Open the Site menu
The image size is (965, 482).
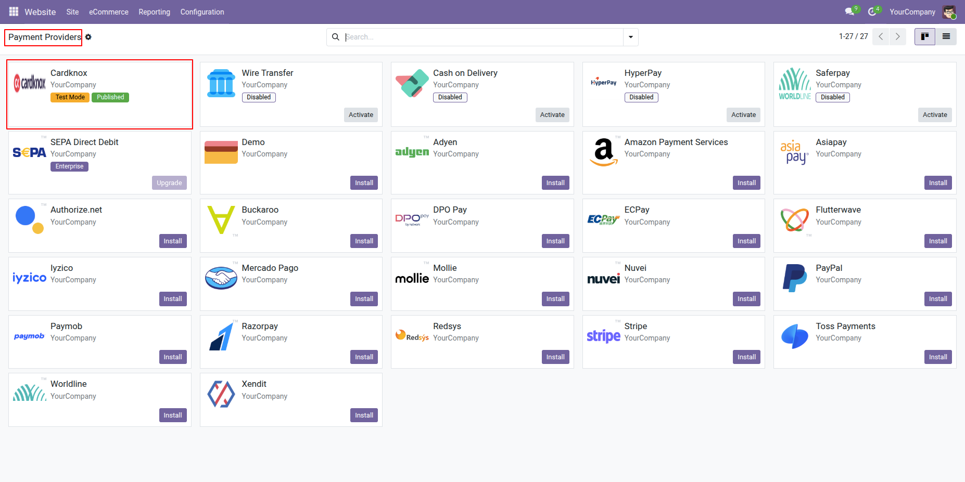pyautogui.click(x=73, y=12)
